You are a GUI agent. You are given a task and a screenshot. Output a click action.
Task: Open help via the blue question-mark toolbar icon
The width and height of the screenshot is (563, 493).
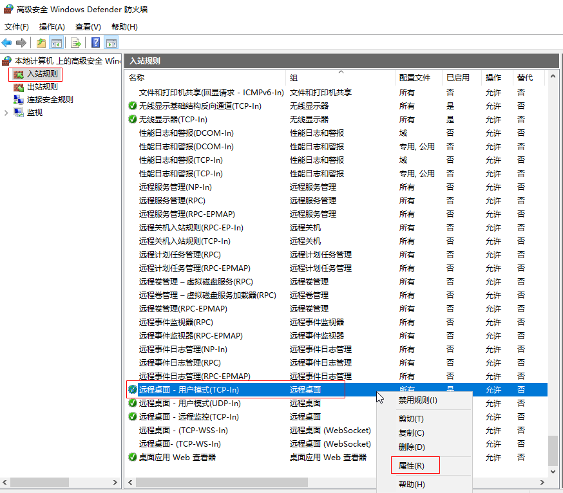tap(95, 43)
